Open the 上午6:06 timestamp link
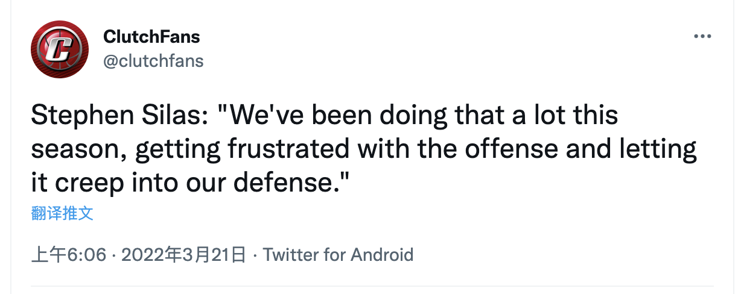The image size is (741, 294). click(x=69, y=254)
